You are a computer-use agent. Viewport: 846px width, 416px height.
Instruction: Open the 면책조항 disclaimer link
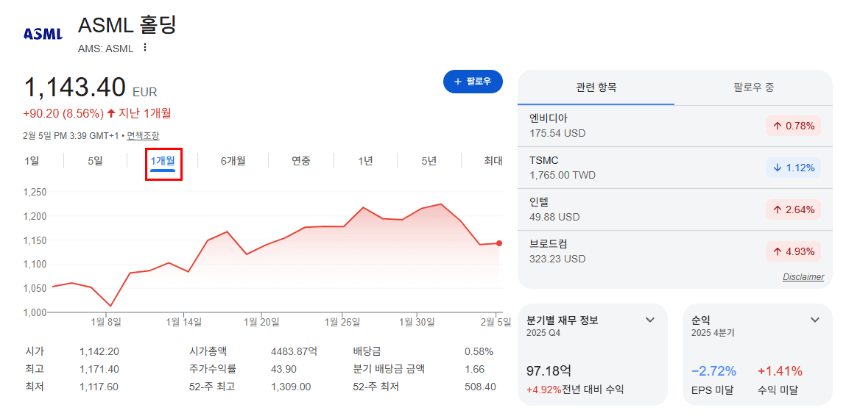(143, 136)
